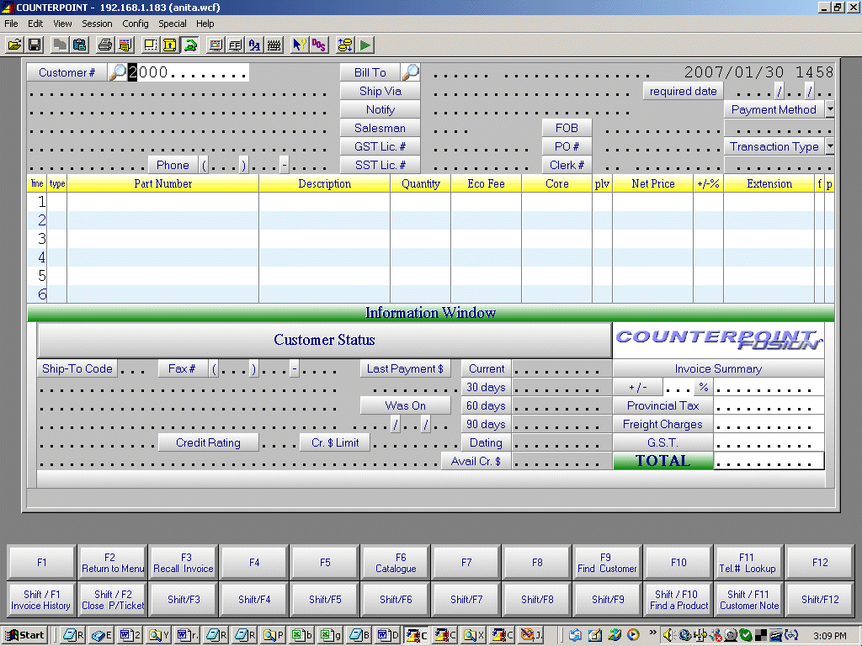Click the 3:09 PM taskbar clock

830,636
